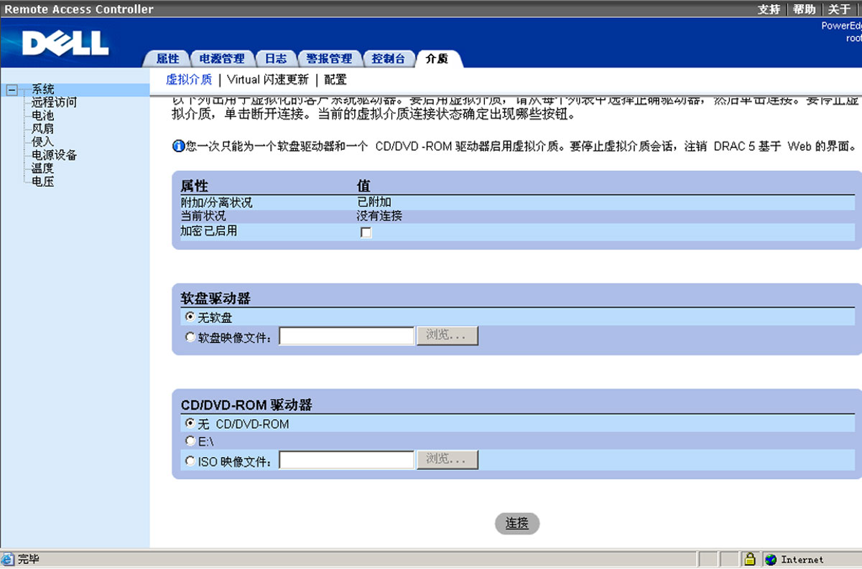Screen dimensions: 862x569
Task: Click the 配置 sub-menu link
Action: click(335, 80)
